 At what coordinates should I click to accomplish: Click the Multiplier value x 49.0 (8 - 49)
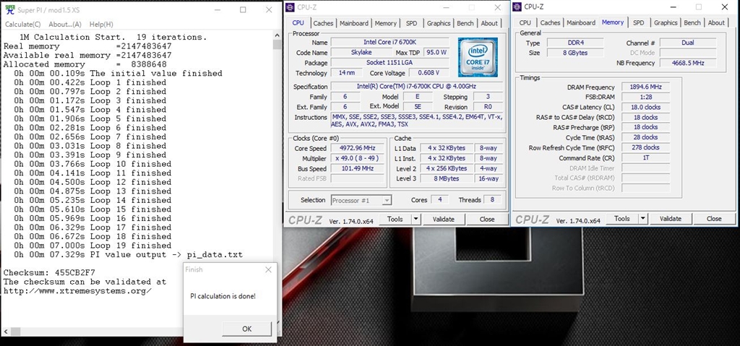[x=356, y=159]
